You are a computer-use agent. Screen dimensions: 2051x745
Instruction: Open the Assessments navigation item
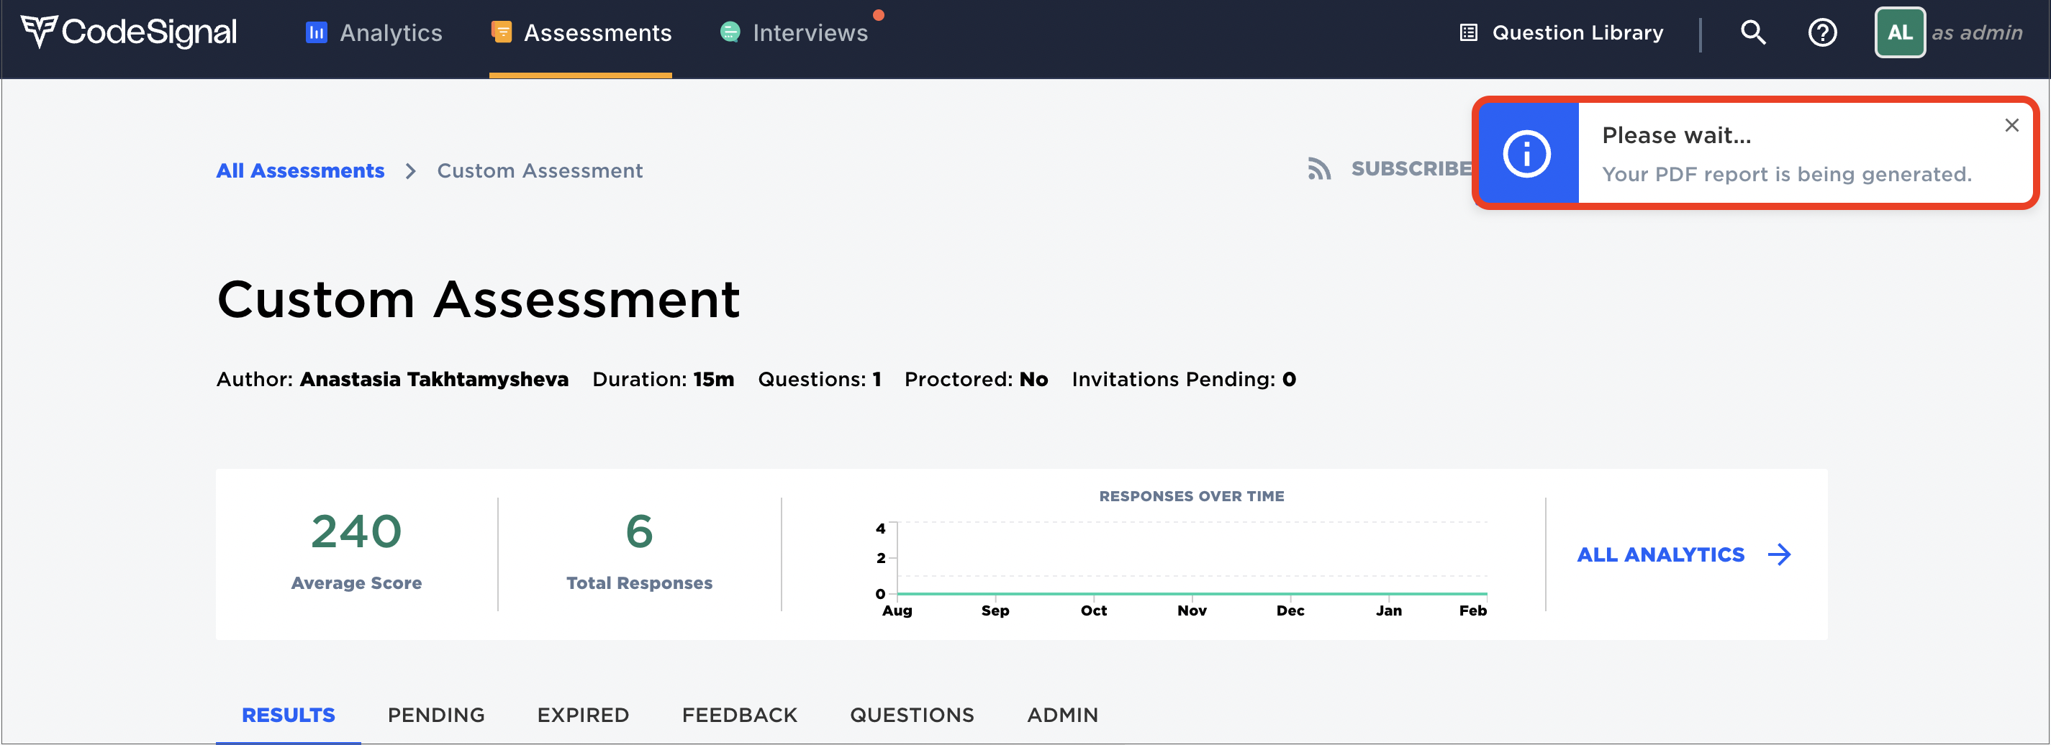pos(581,32)
